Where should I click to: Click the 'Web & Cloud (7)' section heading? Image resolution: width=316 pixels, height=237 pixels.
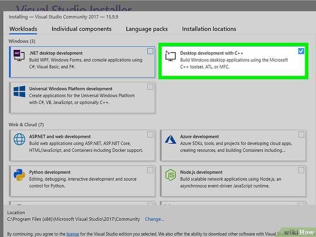pyautogui.click(x=26, y=125)
